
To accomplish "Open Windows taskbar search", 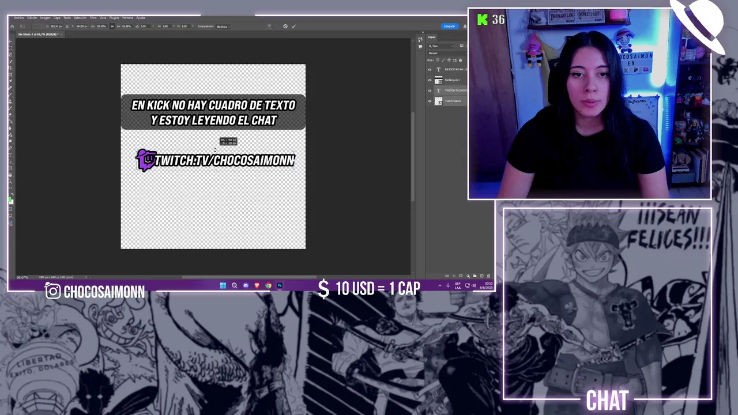I will (x=234, y=285).
